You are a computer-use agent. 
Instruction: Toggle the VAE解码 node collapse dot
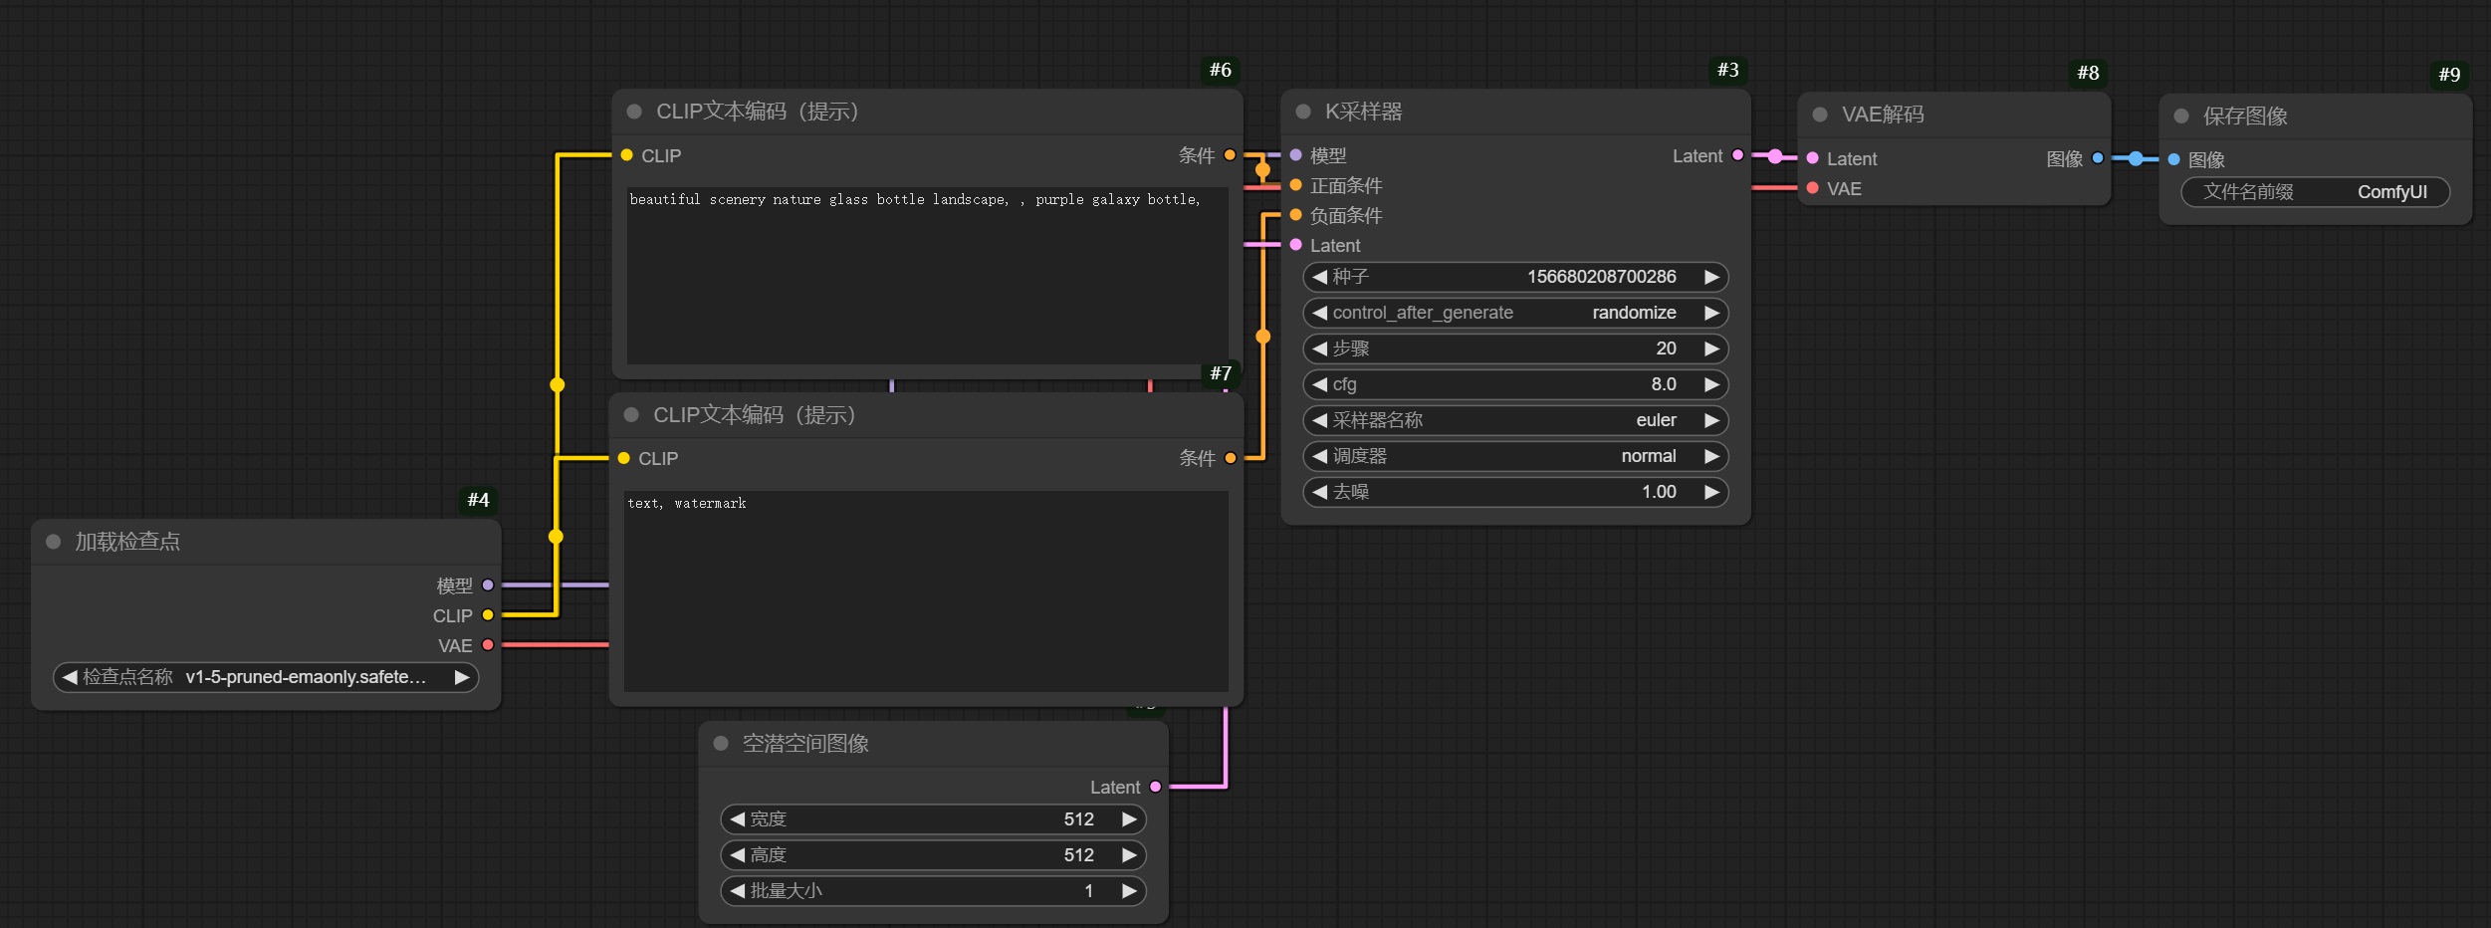point(1820,115)
